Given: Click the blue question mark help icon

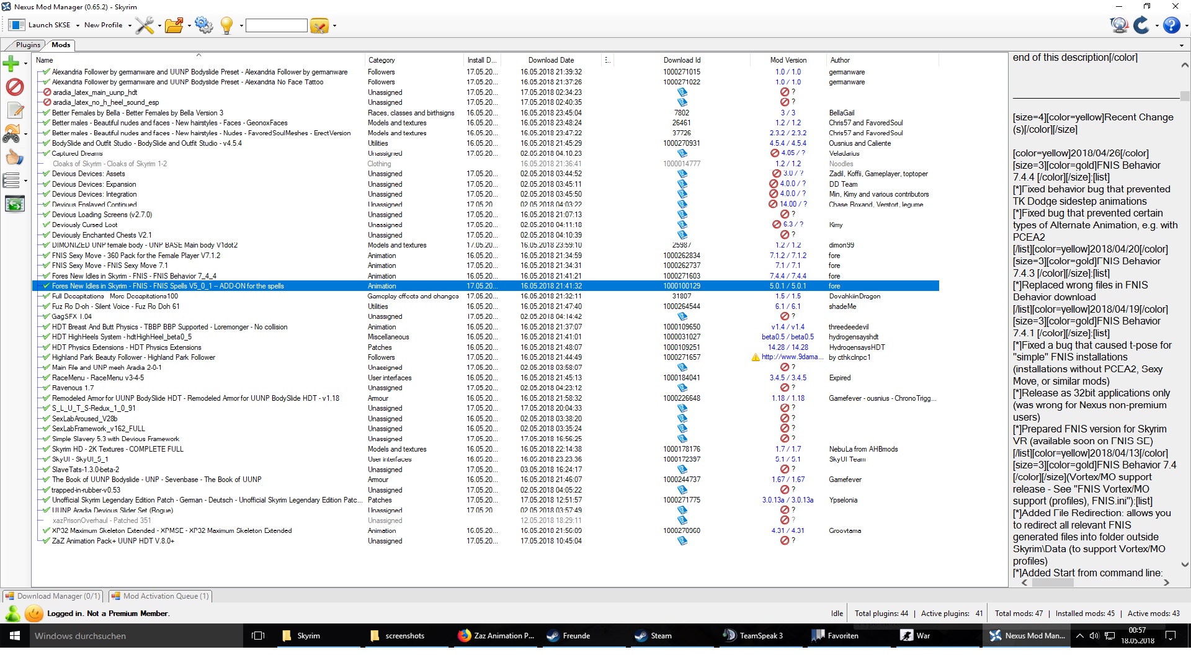Looking at the screenshot, I should click(1171, 25).
